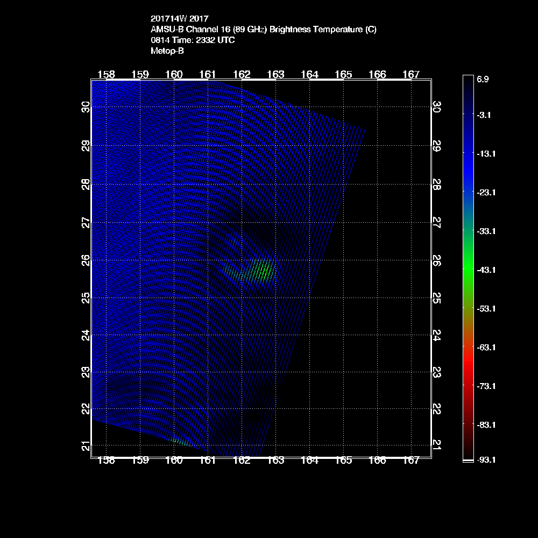Click the 167 longitude label on the top axis
The height and width of the screenshot is (538, 538).
click(411, 75)
